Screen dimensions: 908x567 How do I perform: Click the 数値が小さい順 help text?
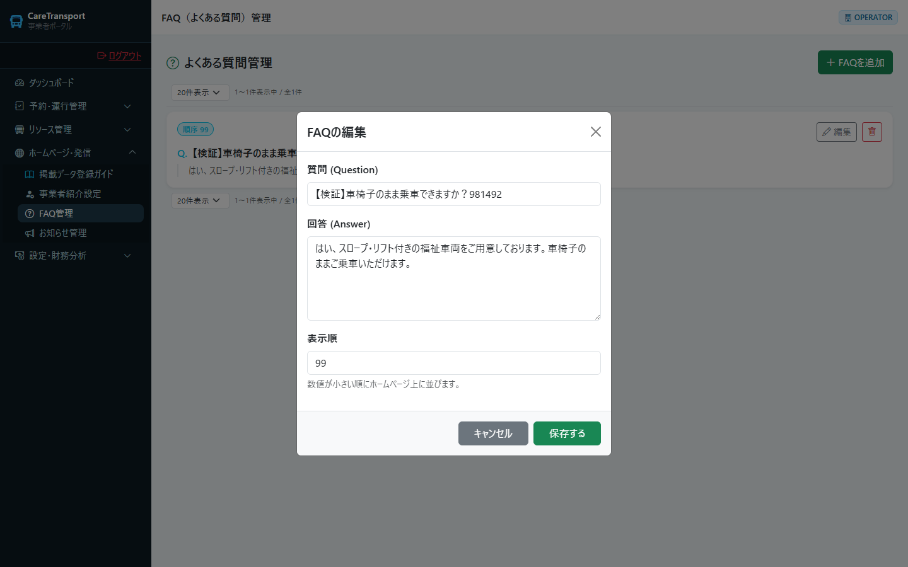(x=385, y=384)
